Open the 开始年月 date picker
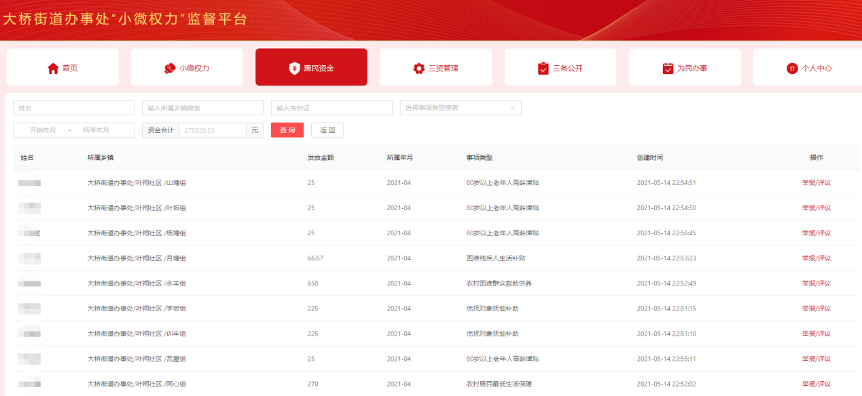Screen dimensions: 862x396 pos(43,130)
